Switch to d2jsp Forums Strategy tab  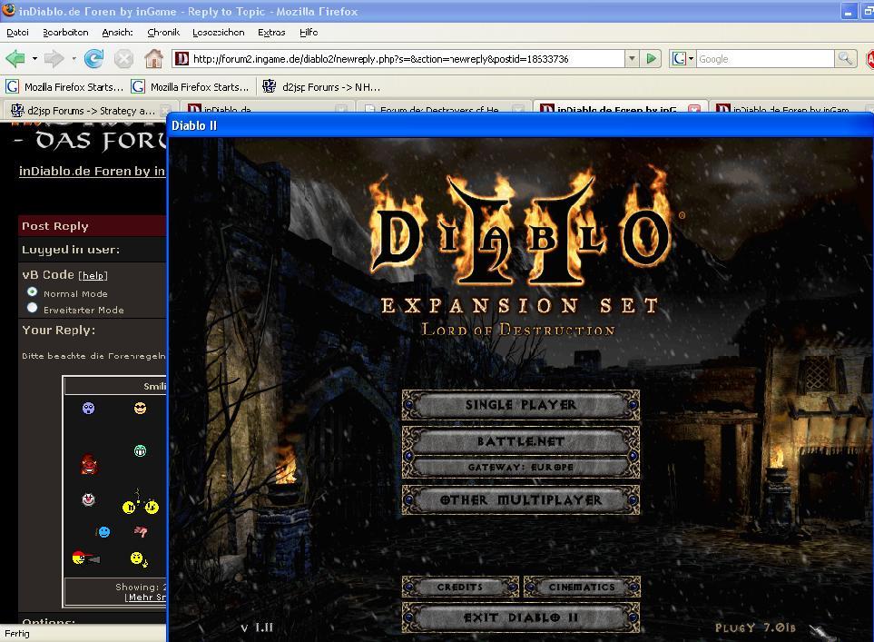tap(89, 110)
